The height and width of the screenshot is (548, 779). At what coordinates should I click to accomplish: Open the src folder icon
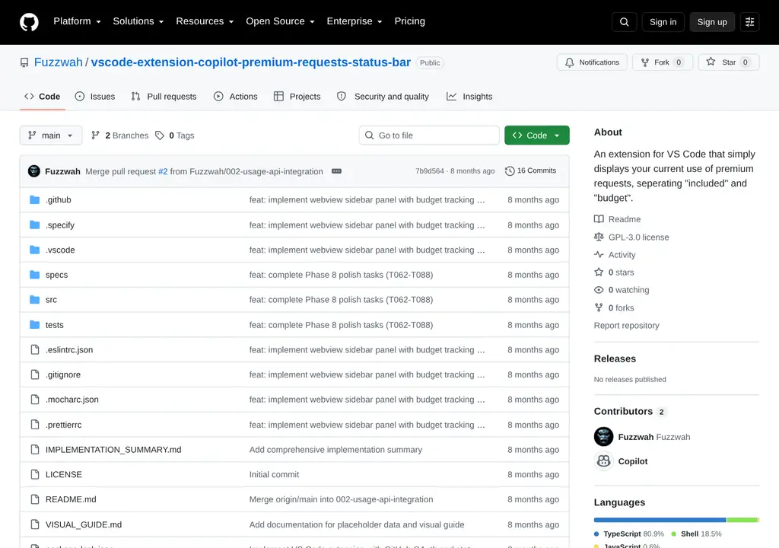(35, 299)
